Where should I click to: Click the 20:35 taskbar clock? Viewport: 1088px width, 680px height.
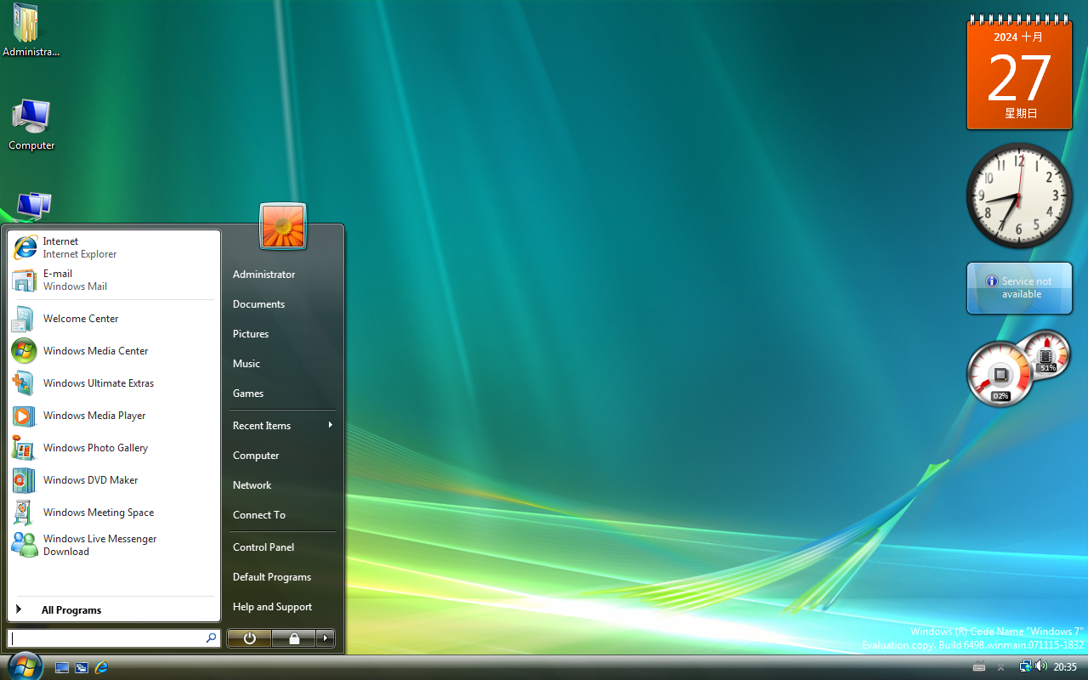point(1065,667)
